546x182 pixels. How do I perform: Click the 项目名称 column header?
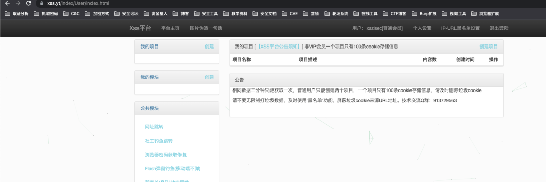[241, 60]
